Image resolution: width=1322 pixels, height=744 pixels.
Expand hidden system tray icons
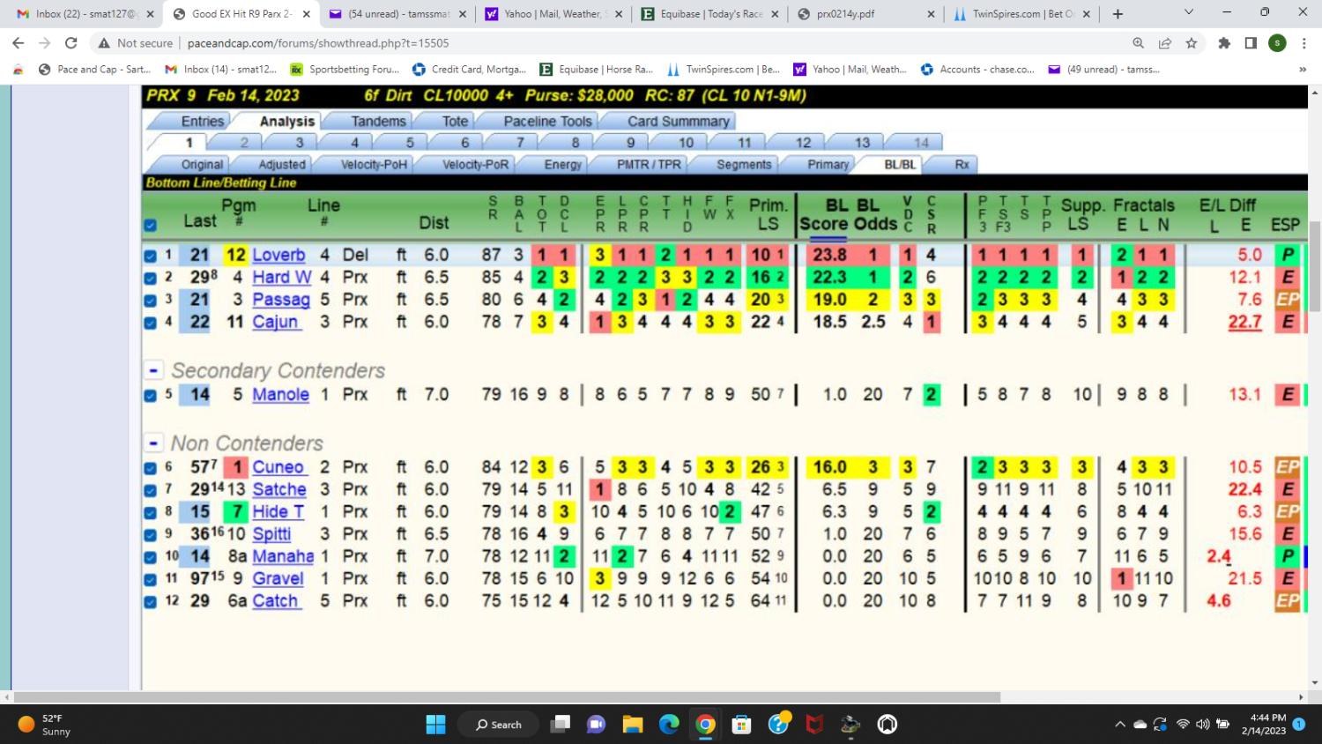pyautogui.click(x=1120, y=724)
